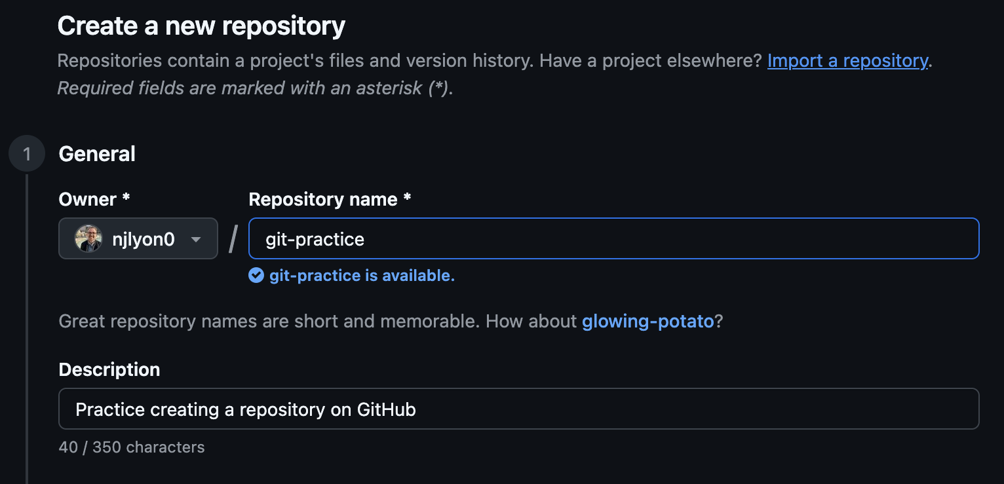Click the Owner field label
The height and width of the screenshot is (484, 1004).
click(94, 199)
